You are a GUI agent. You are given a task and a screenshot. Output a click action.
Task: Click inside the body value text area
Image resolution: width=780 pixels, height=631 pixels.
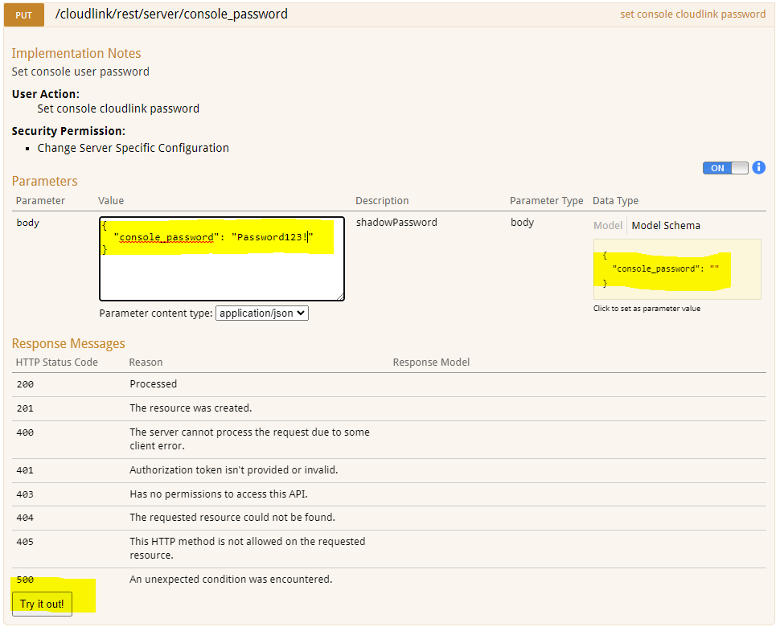click(221, 257)
